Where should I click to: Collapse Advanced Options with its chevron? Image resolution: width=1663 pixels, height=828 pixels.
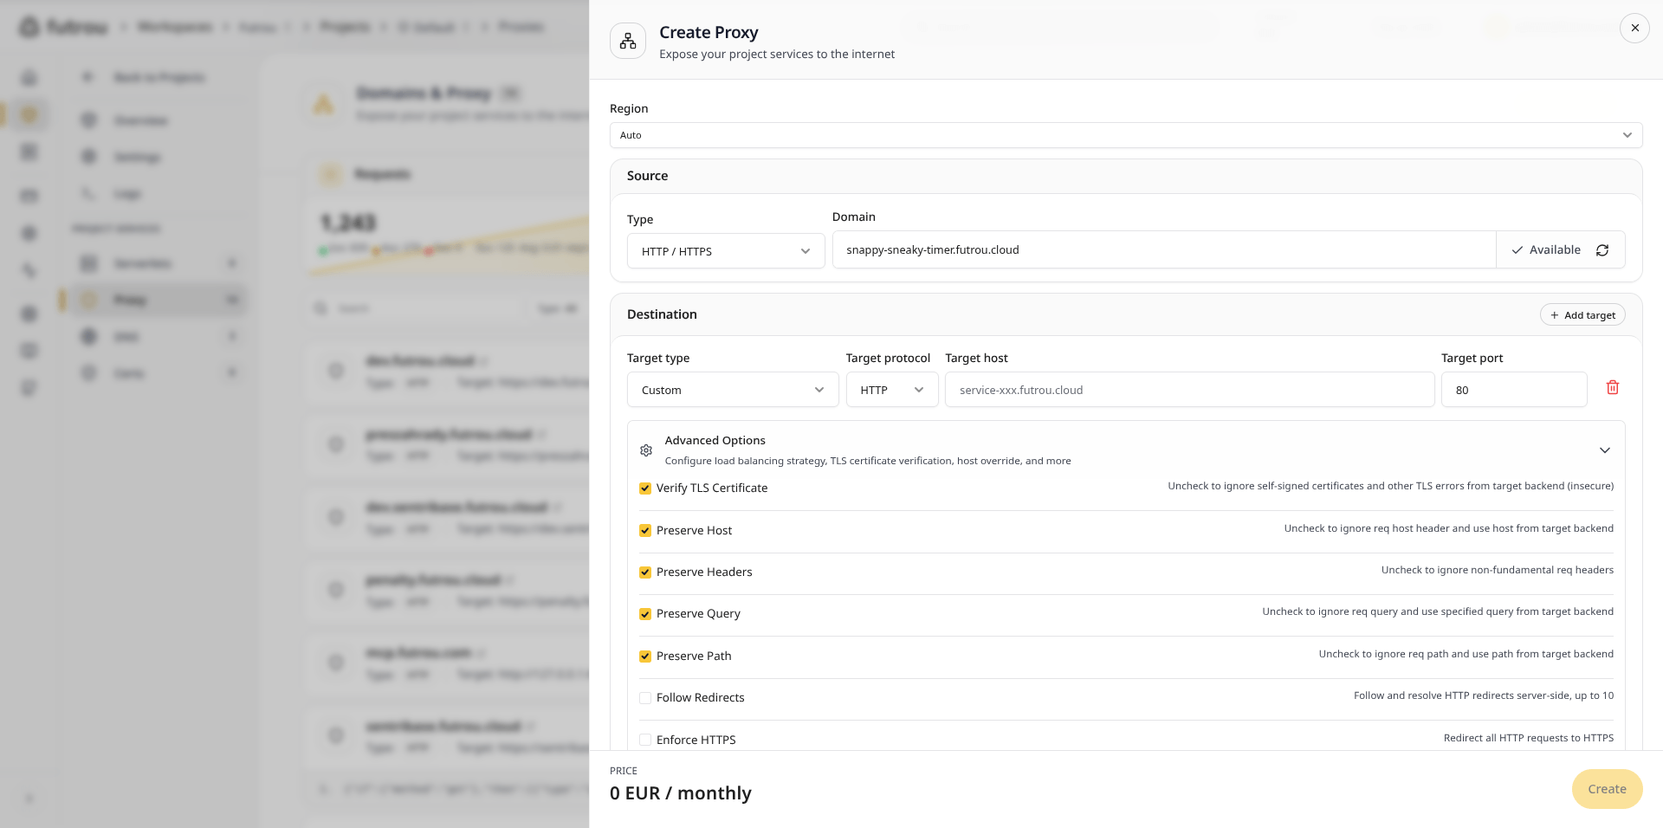(x=1604, y=450)
